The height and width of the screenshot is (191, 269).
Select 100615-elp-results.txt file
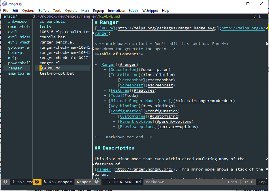pos(65,32)
